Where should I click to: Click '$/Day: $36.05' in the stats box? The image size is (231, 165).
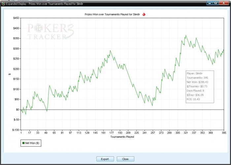tap(195, 95)
